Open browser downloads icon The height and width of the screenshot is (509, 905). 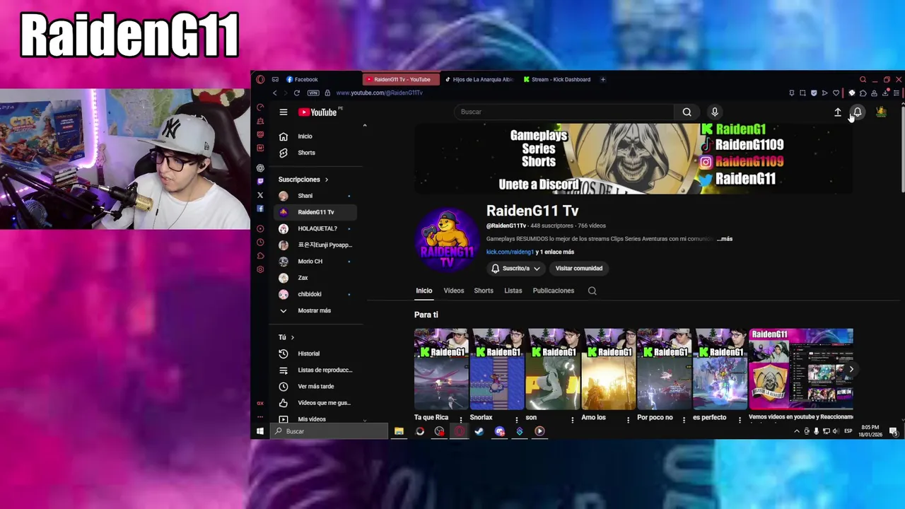pyautogui.click(x=885, y=93)
